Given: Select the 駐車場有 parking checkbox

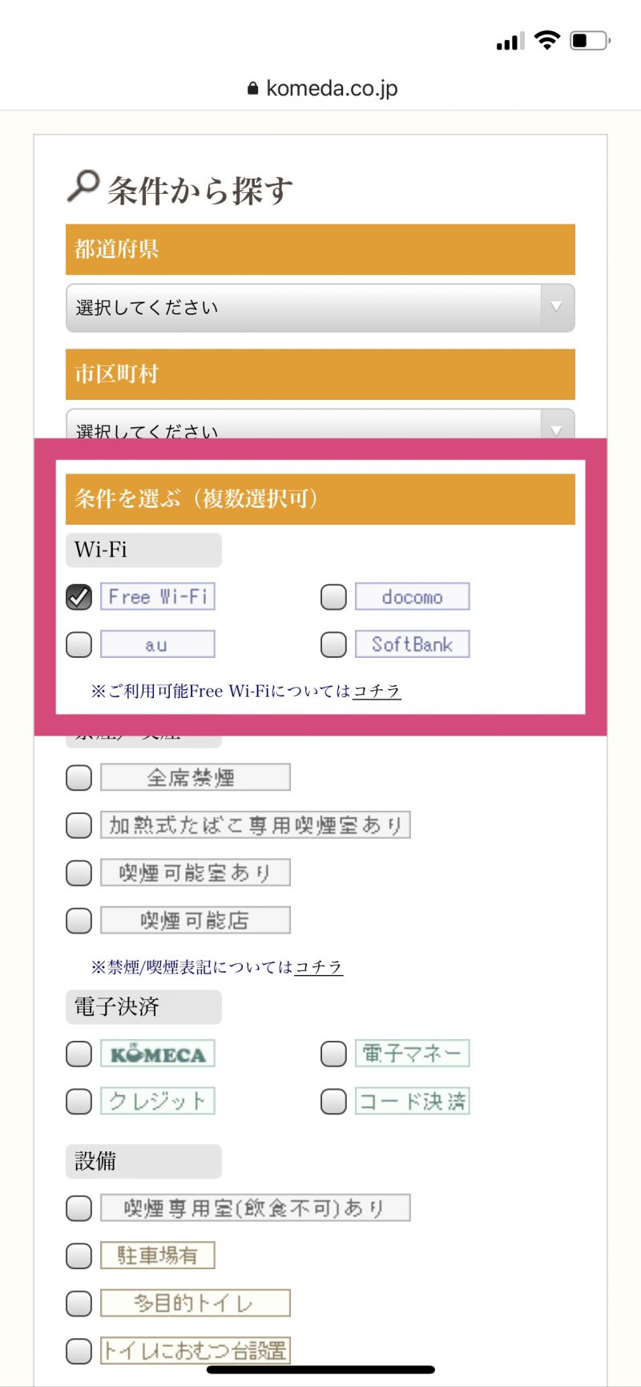Looking at the screenshot, I should point(79,1255).
